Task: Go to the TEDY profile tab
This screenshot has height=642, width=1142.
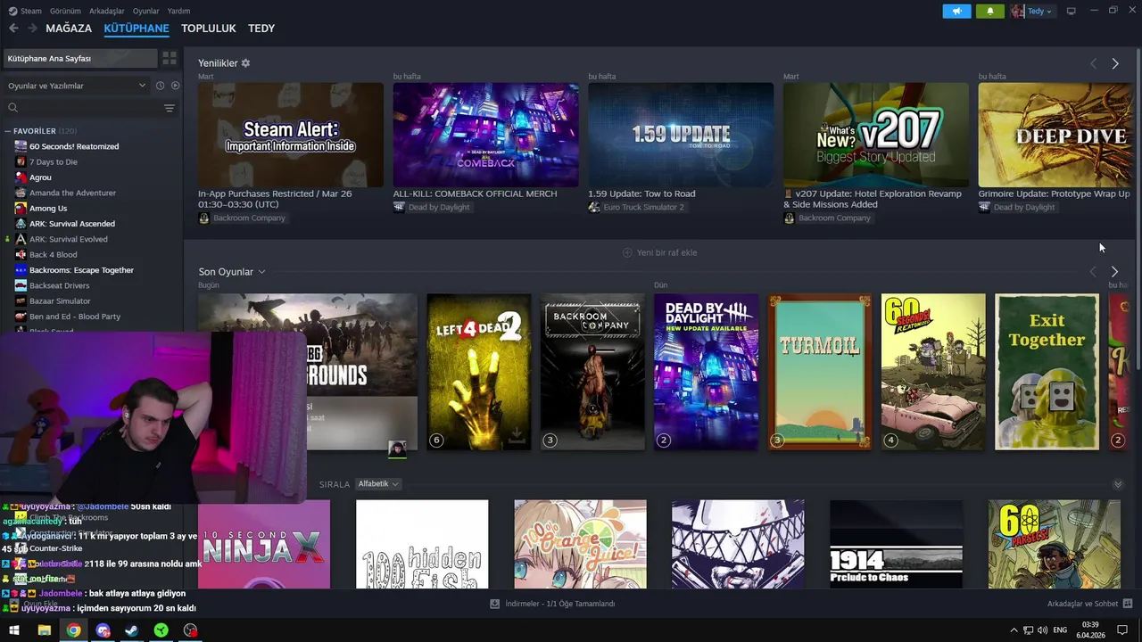Action: 261,29
